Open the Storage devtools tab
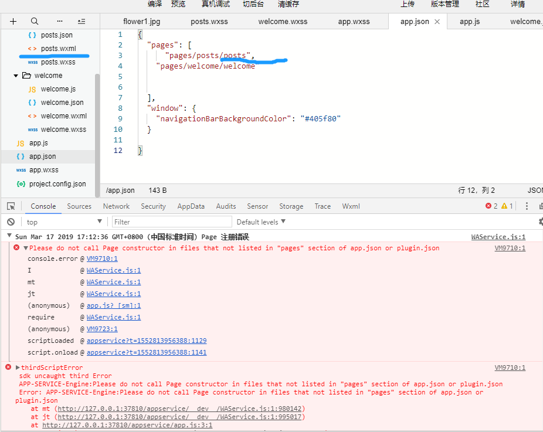The image size is (543, 432). pos(291,206)
